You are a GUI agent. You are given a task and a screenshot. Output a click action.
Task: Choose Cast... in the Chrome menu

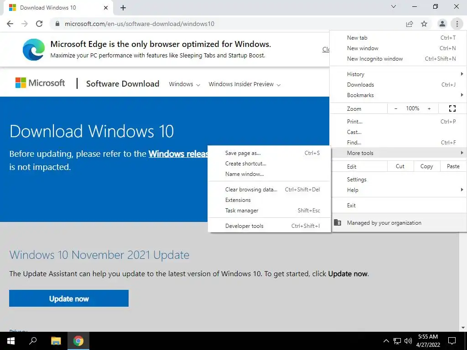(398, 132)
